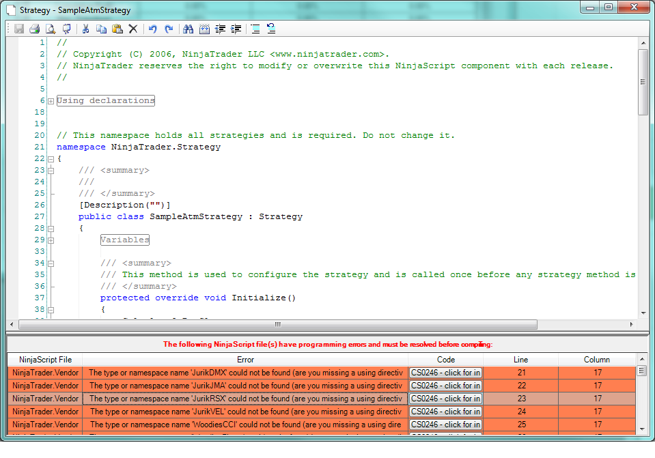Click the Print icon in the toolbar
655x458 pixels.
[x=35, y=29]
